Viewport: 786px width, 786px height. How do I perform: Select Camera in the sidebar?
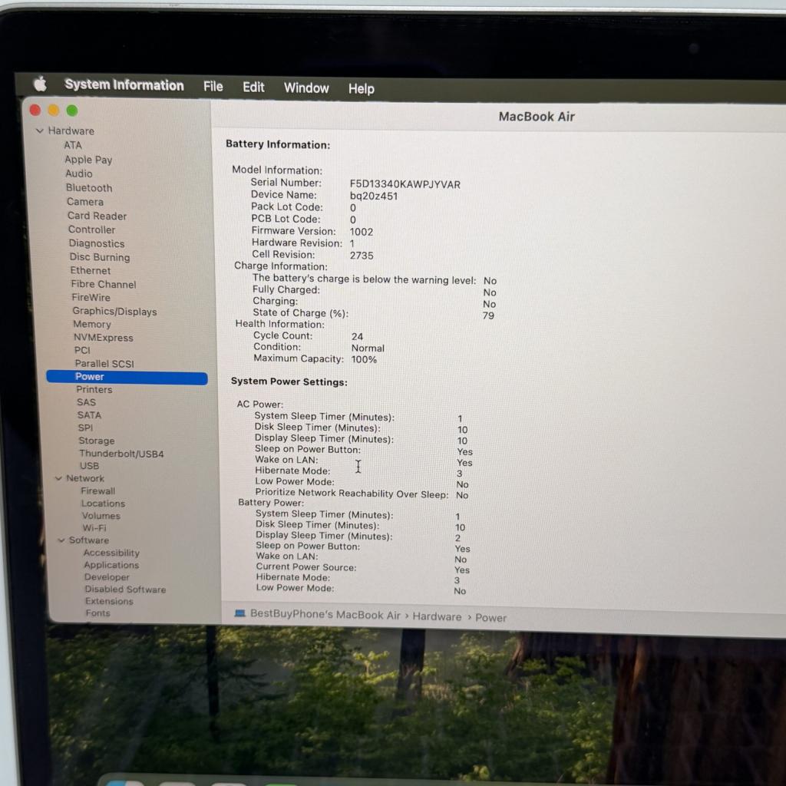(84, 202)
